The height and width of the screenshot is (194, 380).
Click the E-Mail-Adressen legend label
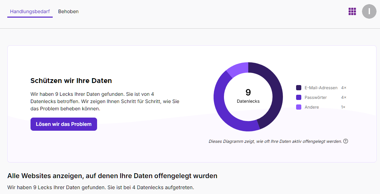point(321,88)
